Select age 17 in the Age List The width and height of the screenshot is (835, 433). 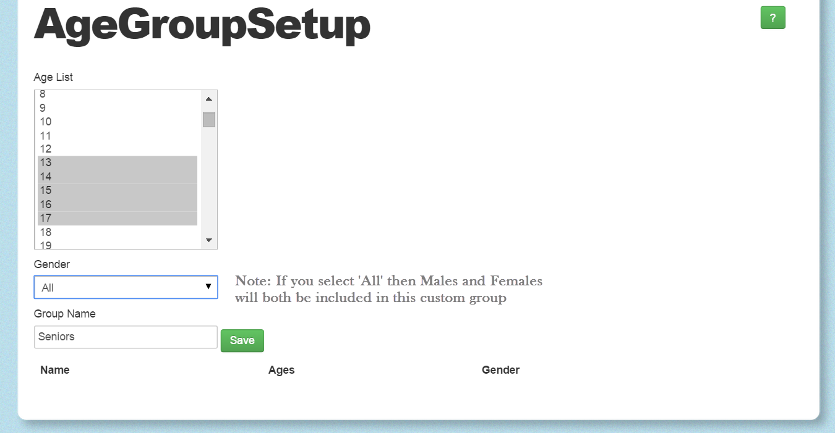click(117, 219)
